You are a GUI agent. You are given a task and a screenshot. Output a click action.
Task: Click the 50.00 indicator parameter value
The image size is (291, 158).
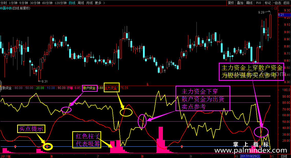tap(29, 88)
